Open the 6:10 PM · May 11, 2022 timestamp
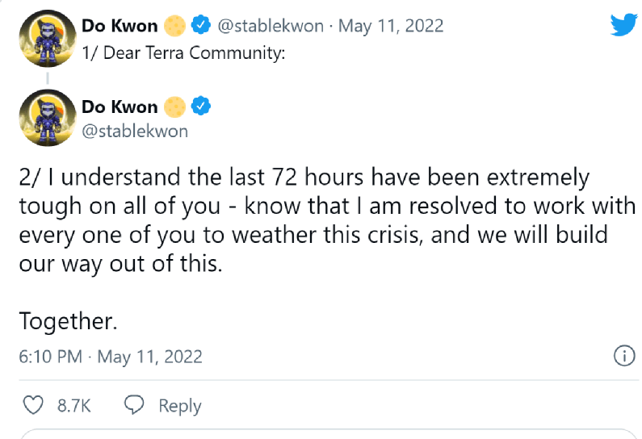Viewport: 642px width, 439px height. [111, 356]
